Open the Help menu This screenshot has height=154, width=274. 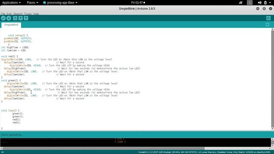[x=36, y=14]
